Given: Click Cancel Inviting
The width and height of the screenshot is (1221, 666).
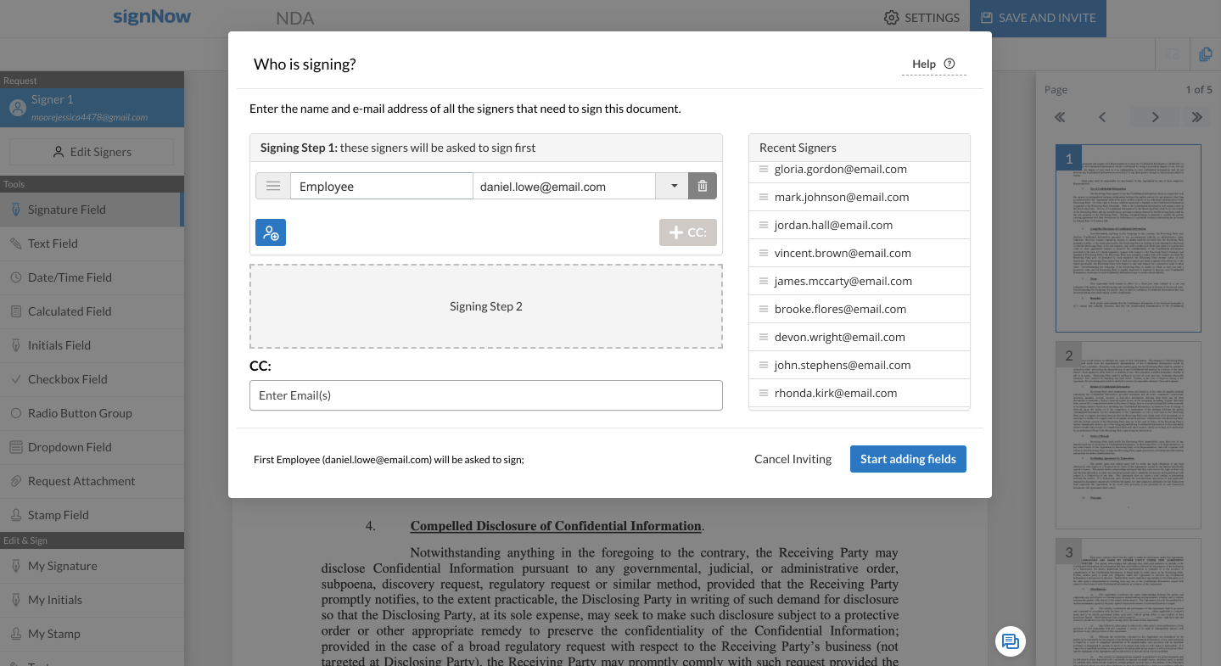Looking at the screenshot, I should tap(793, 458).
